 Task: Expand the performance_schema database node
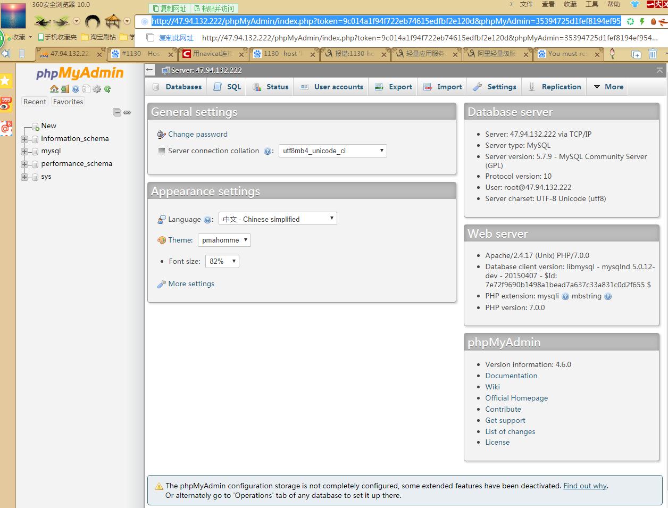click(24, 164)
